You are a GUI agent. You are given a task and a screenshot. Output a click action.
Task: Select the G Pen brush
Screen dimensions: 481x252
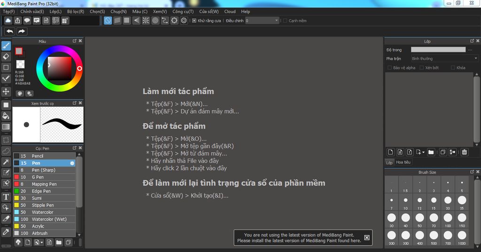[44, 177]
